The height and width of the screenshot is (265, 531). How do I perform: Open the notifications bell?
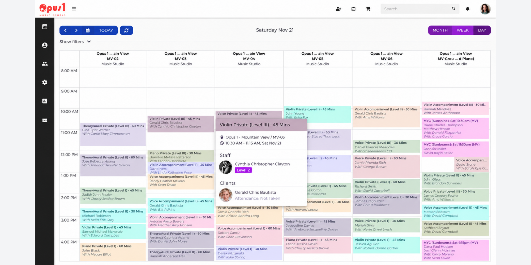point(468,9)
